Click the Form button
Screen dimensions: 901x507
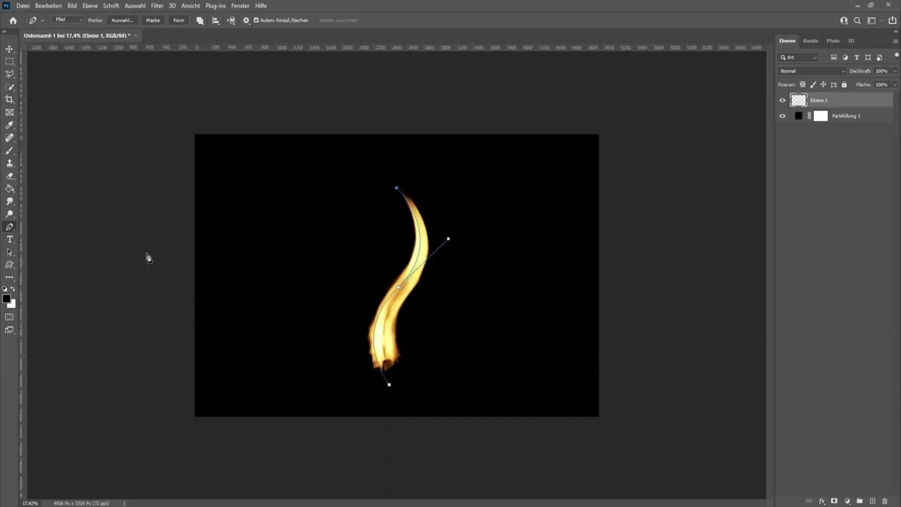[179, 20]
